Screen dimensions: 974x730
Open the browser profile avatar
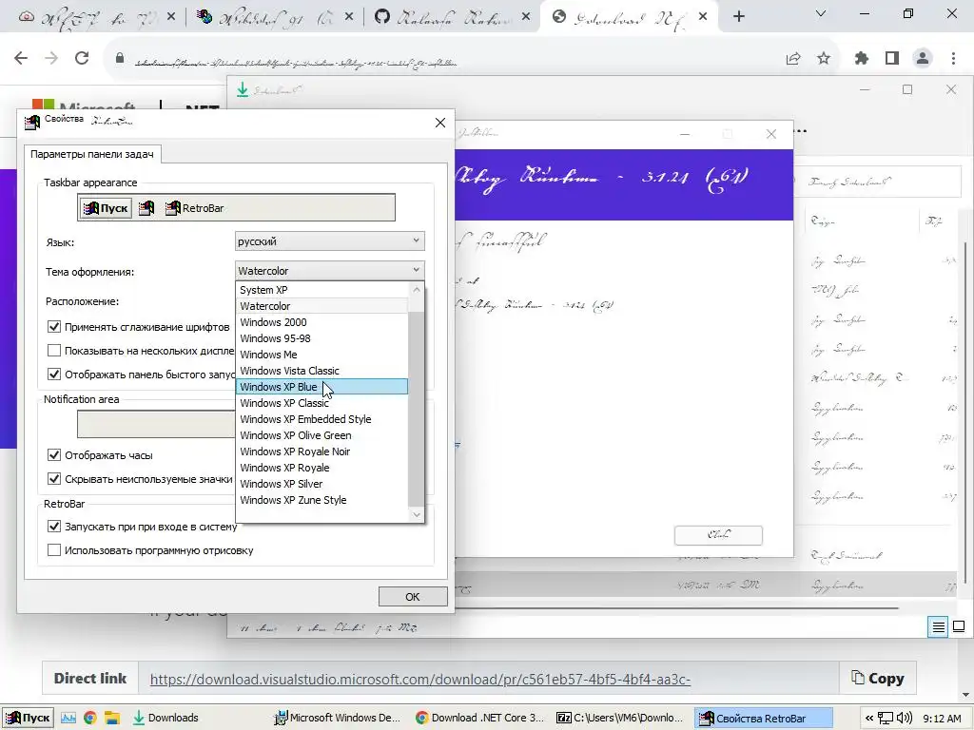(x=923, y=58)
